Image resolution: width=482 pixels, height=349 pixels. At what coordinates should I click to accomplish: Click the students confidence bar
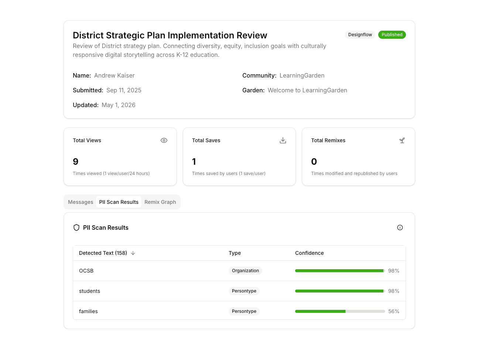click(340, 291)
